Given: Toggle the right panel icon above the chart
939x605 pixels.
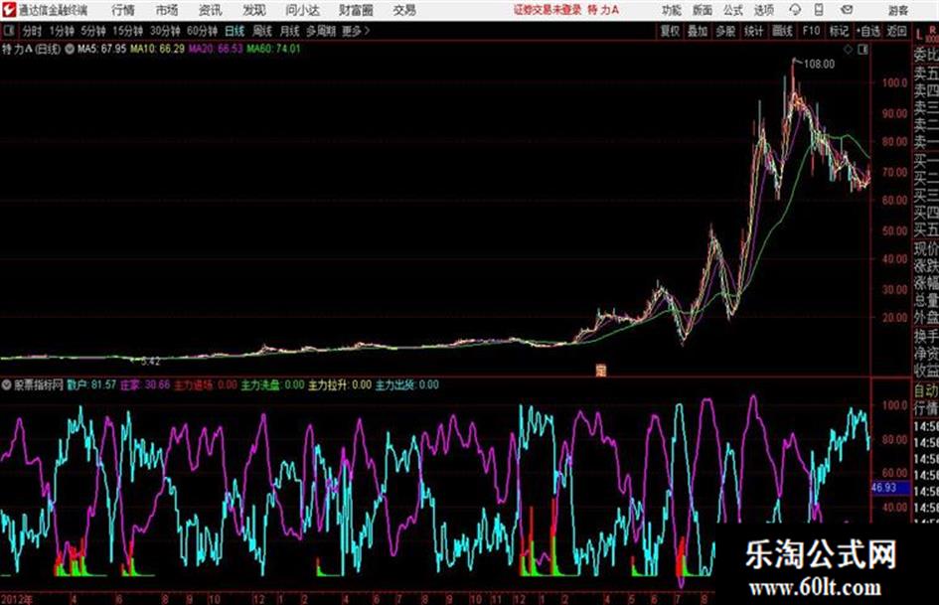Looking at the screenshot, I should 862,50.
